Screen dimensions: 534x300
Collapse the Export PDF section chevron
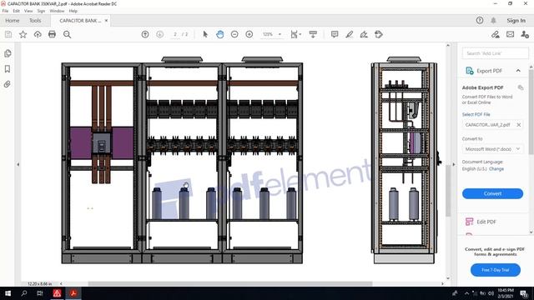pos(518,71)
